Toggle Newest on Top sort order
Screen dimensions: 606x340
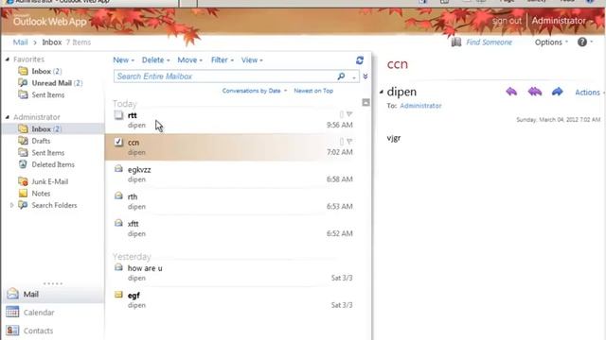[313, 91]
